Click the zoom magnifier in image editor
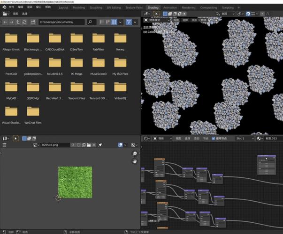The image size is (283, 234). coord(135,154)
